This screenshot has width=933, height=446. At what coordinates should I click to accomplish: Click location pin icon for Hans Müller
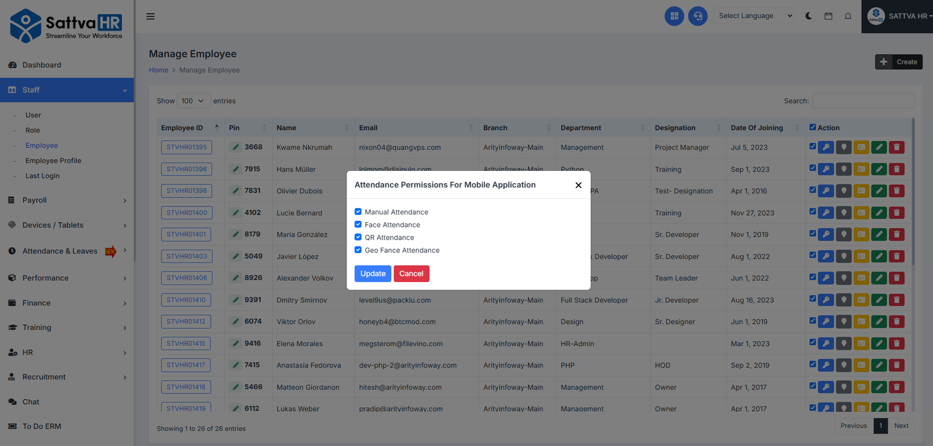pyautogui.click(x=844, y=169)
